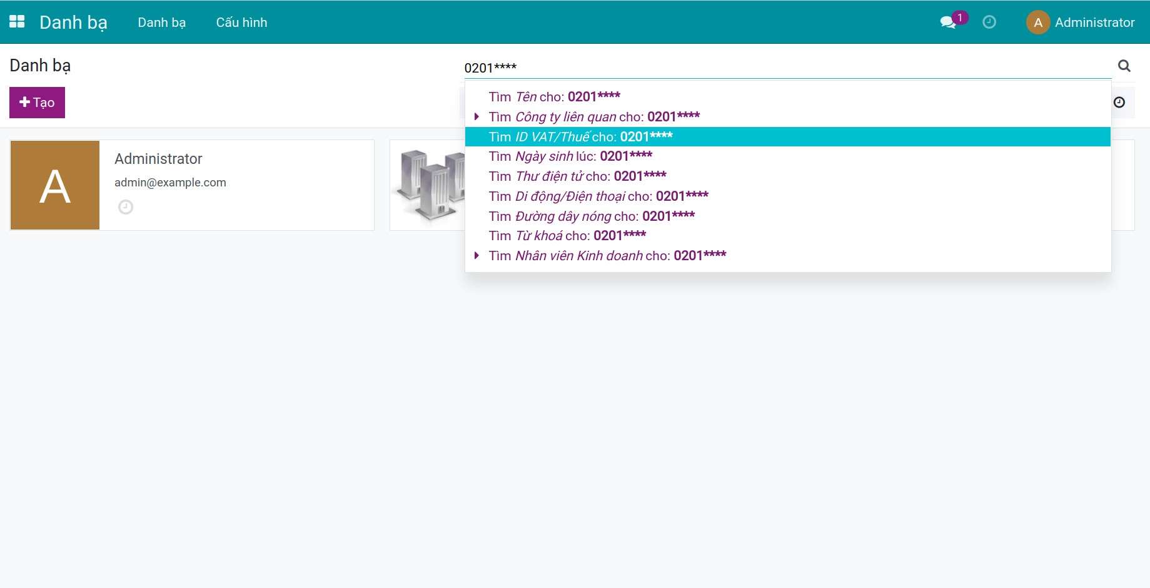1150x588 pixels.
Task: Open the company buildings contact image
Action: (x=428, y=185)
